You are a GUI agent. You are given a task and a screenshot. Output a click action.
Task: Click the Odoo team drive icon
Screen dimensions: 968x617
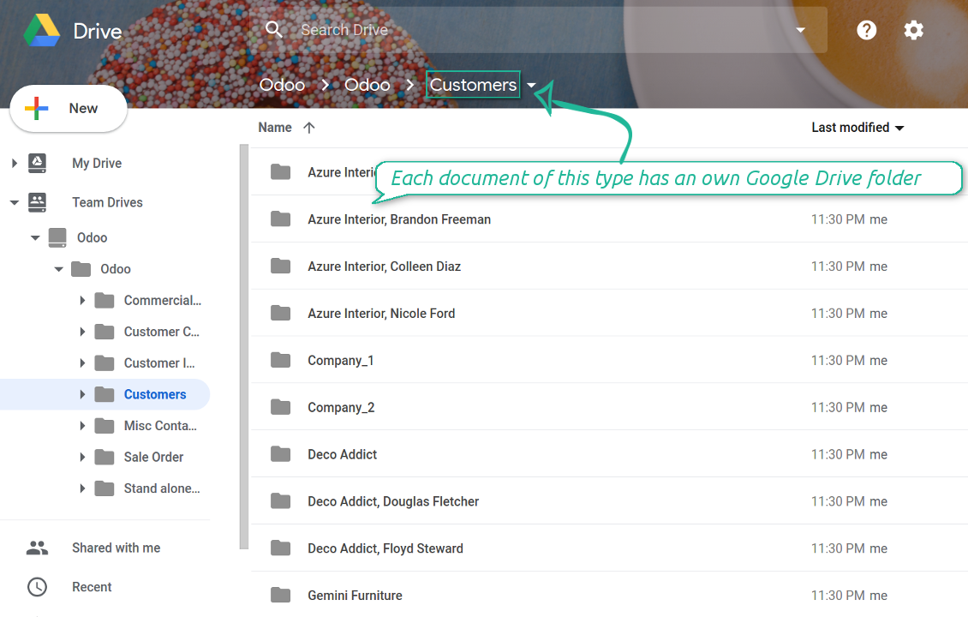click(57, 237)
